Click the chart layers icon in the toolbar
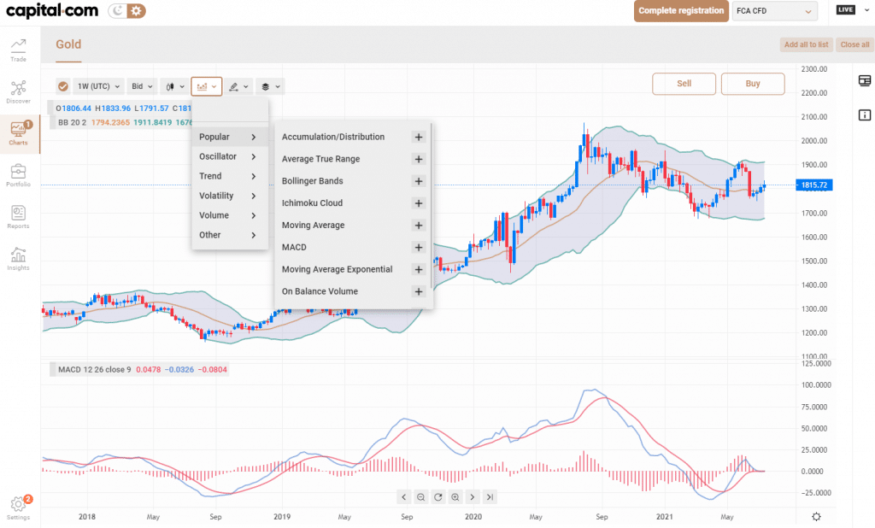Viewport: 875px width, 528px height. tap(267, 86)
